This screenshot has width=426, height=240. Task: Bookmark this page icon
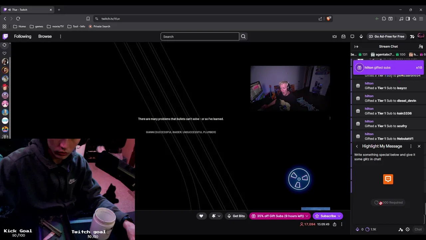coord(88,19)
